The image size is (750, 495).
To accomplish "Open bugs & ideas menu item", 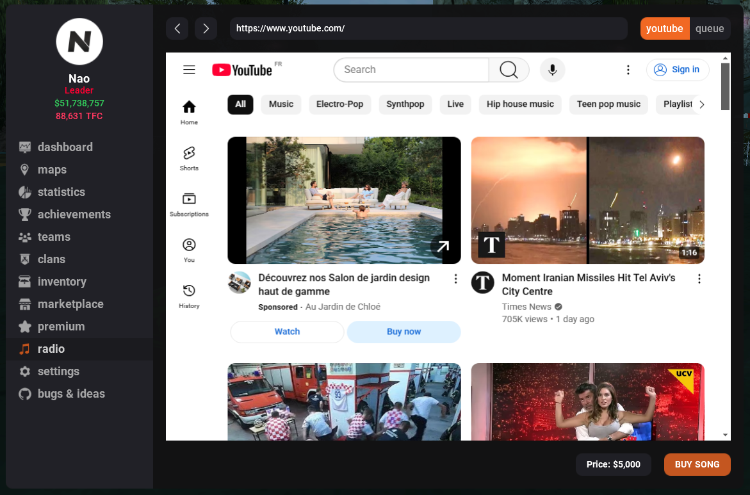I will 79,394.
